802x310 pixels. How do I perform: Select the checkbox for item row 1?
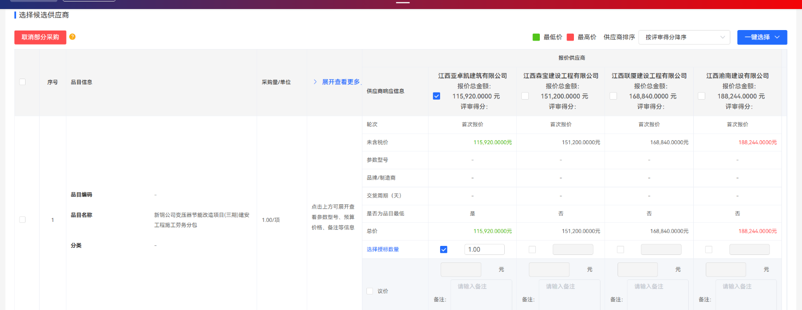click(23, 219)
